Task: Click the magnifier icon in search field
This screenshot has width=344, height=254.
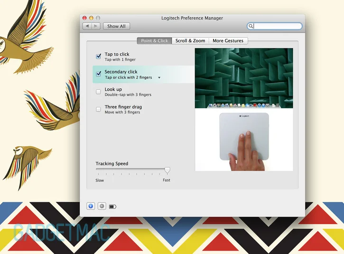Action: (x=251, y=26)
